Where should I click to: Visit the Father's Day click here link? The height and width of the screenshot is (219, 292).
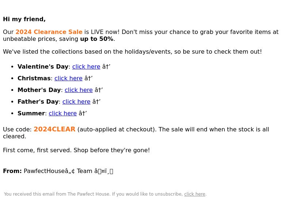(76, 102)
